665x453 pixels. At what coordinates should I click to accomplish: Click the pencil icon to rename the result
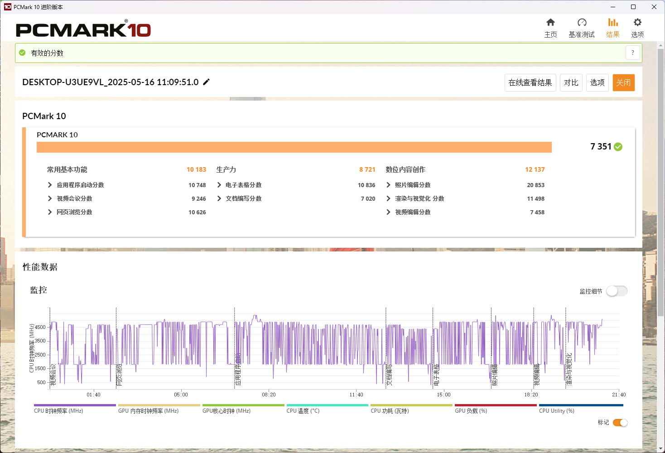206,82
